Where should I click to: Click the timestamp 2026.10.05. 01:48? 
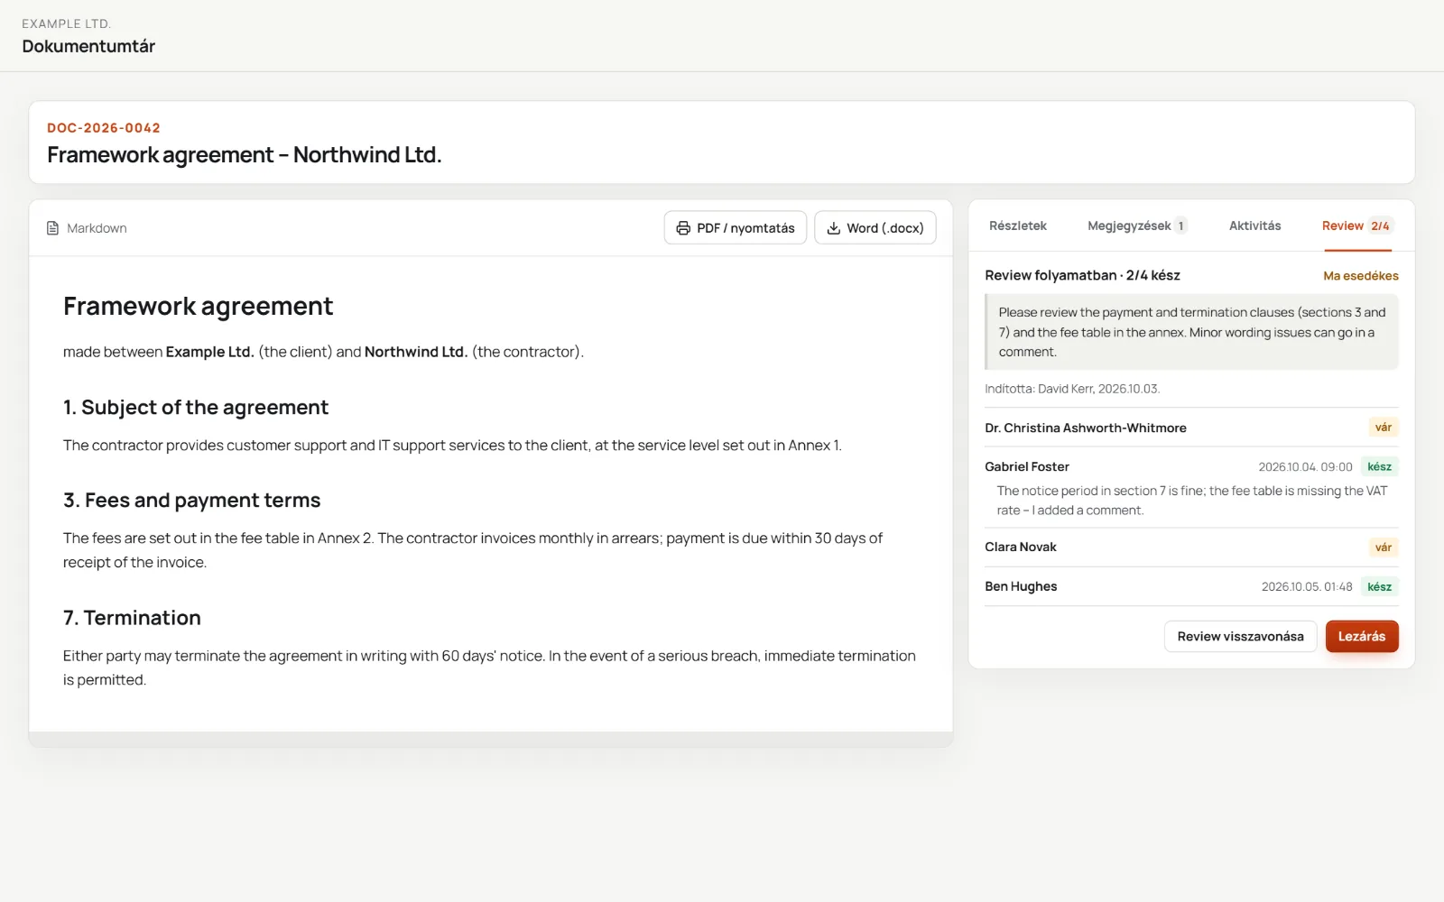[x=1307, y=587]
